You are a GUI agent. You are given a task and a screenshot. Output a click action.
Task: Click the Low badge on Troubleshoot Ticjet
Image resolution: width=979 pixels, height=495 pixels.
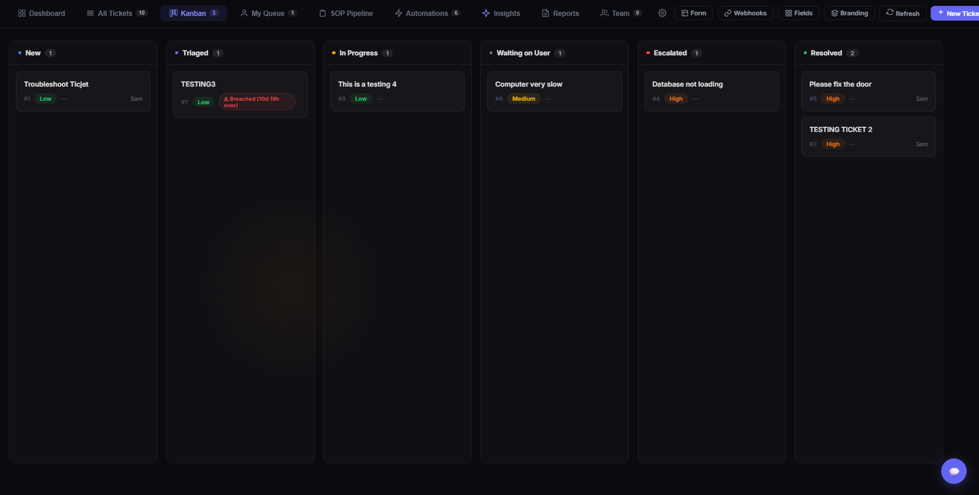coord(45,99)
